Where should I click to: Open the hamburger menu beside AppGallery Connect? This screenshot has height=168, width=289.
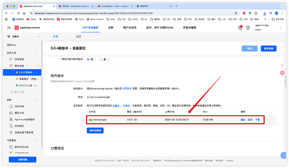pyautogui.click(x=8, y=28)
